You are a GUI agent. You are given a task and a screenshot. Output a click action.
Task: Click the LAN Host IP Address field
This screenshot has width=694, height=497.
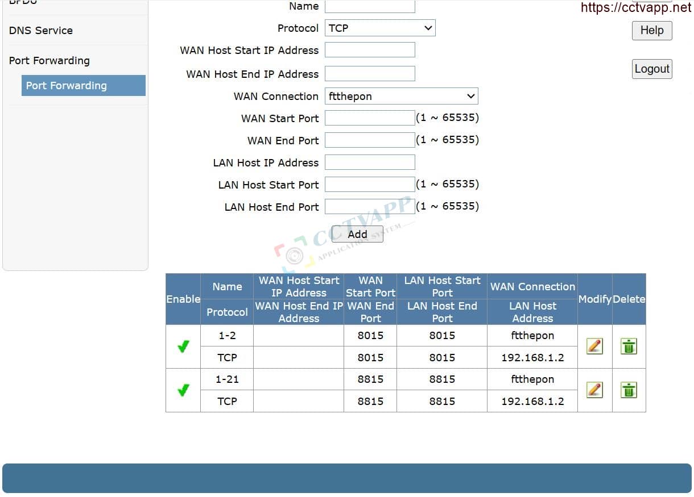coord(370,162)
